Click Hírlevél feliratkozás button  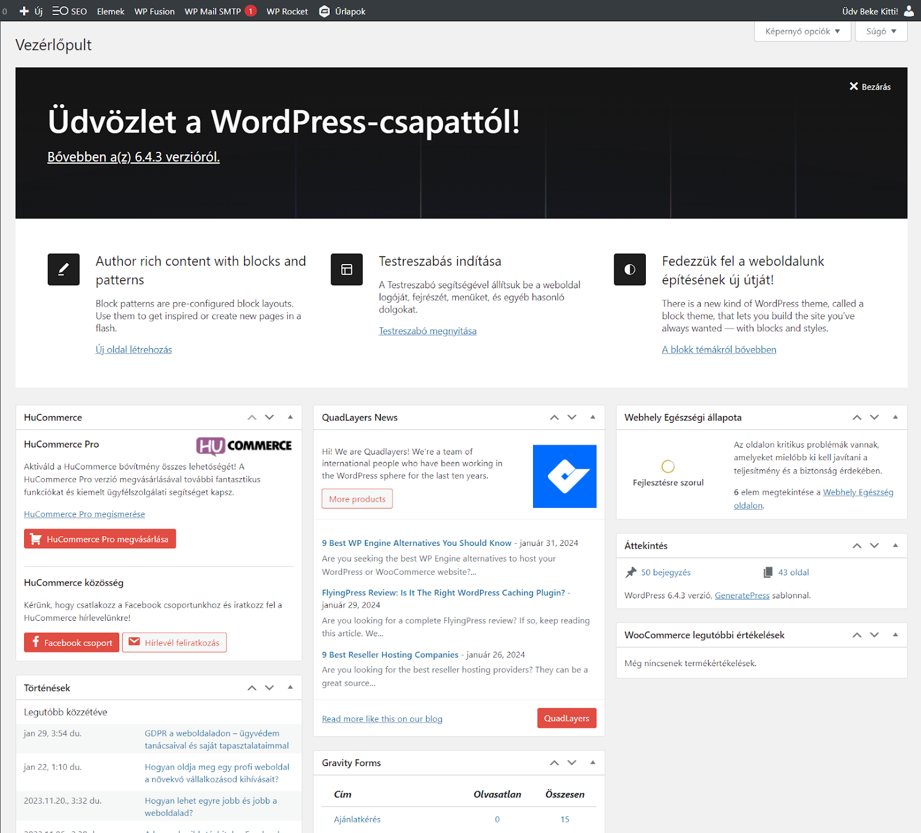pos(174,643)
